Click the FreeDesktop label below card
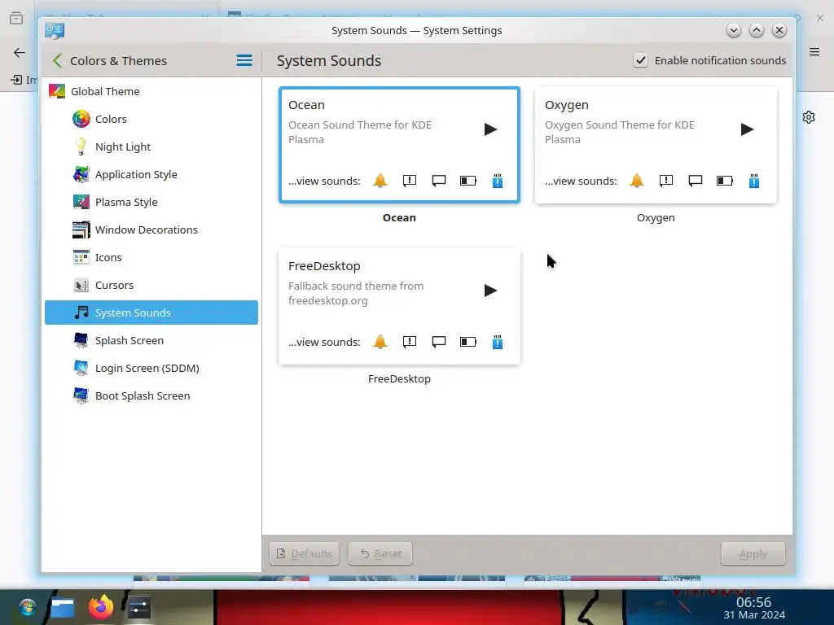Image resolution: width=834 pixels, height=625 pixels. [399, 378]
